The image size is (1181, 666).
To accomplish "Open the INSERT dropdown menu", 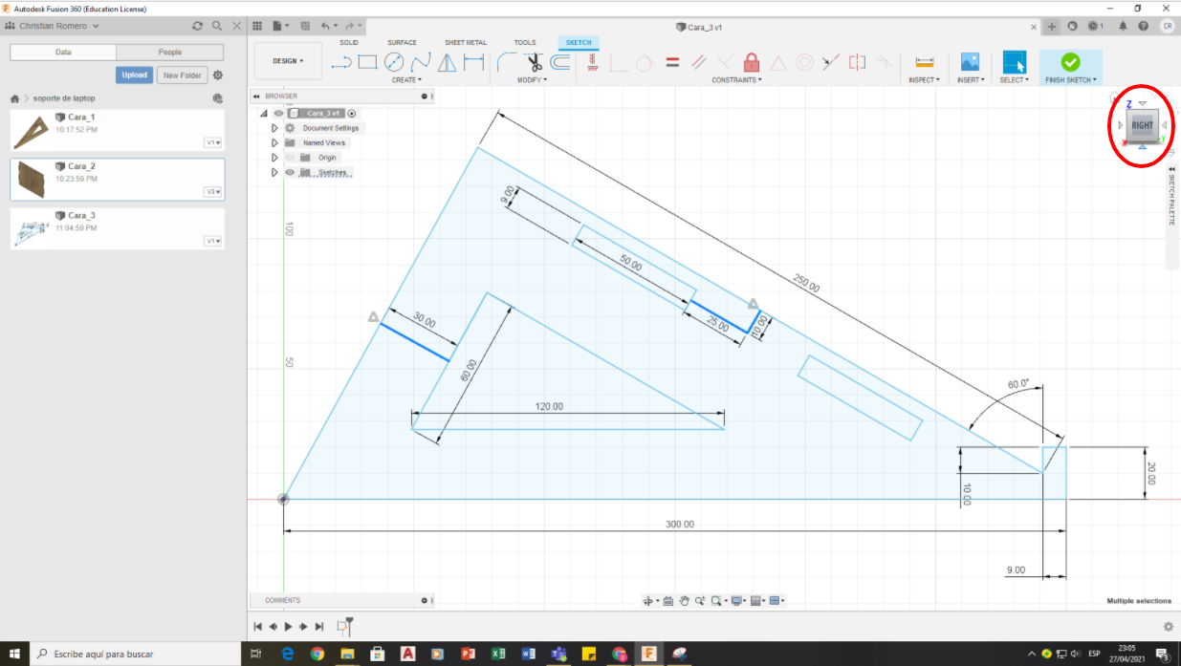I will (x=971, y=80).
